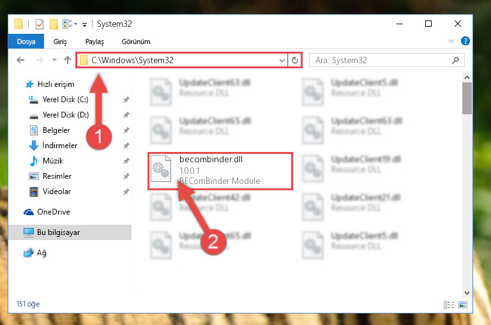Expand the address bar history dropdown
The width and height of the screenshot is (491, 325).
pyautogui.click(x=282, y=60)
